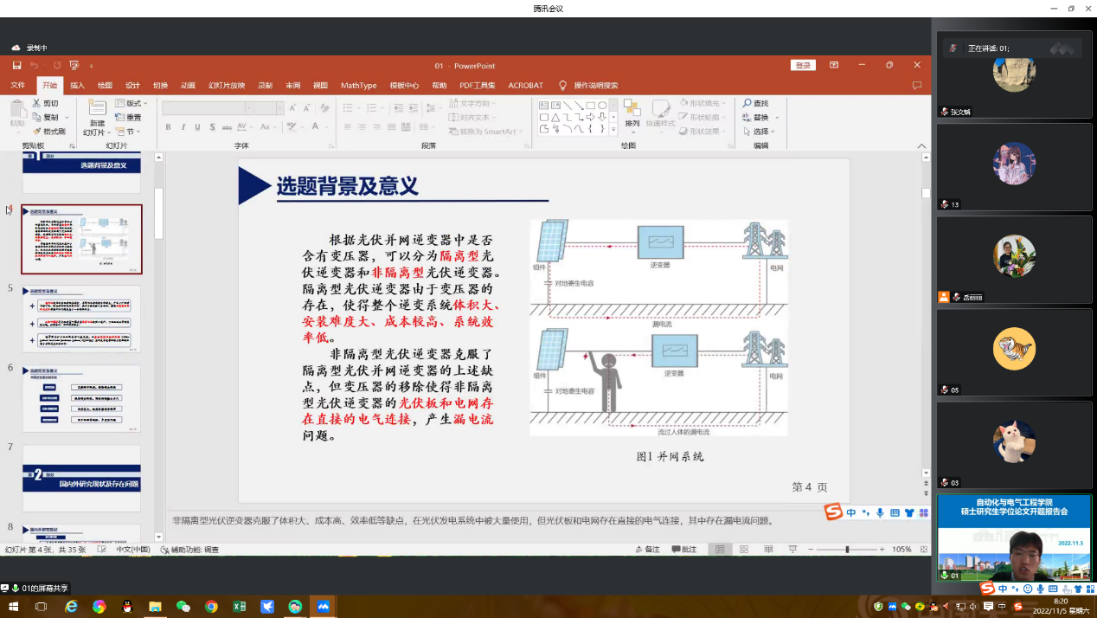
Task: Toggle normal view button in status bar
Action: tap(719, 550)
